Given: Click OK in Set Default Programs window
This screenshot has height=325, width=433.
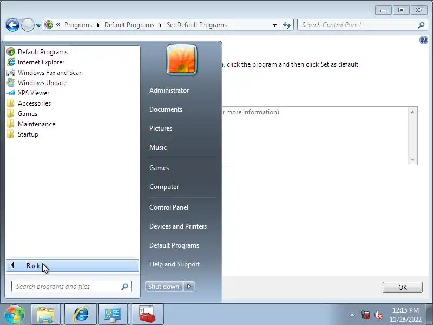Looking at the screenshot, I should 402,288.
